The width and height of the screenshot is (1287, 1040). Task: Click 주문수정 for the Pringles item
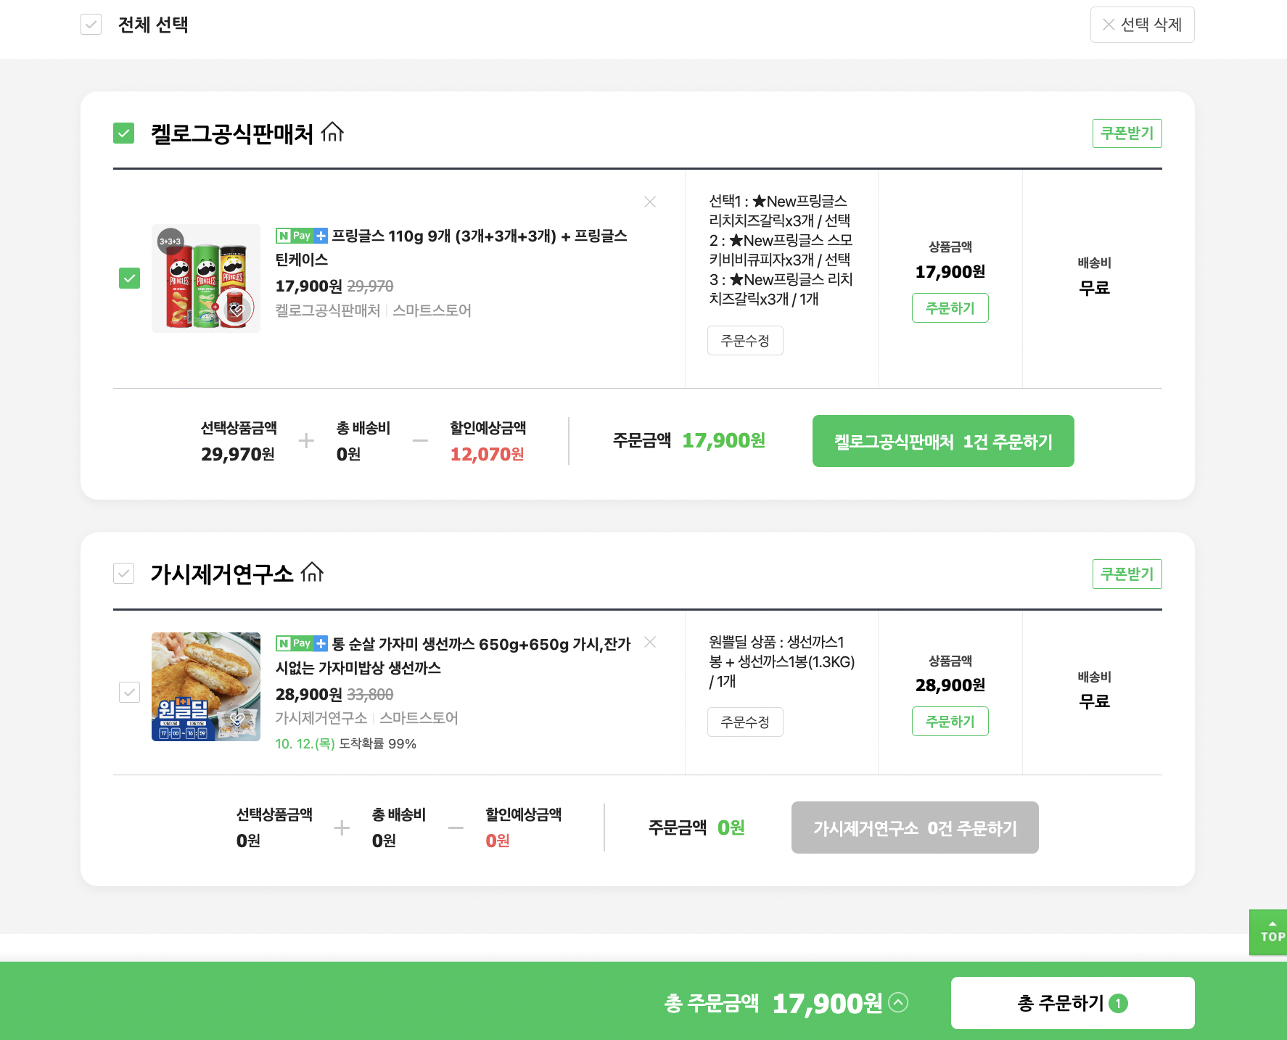click(x=745, y=341)
